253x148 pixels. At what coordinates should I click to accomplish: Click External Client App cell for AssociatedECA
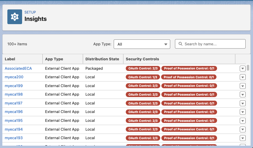click(x=62, y=68)
